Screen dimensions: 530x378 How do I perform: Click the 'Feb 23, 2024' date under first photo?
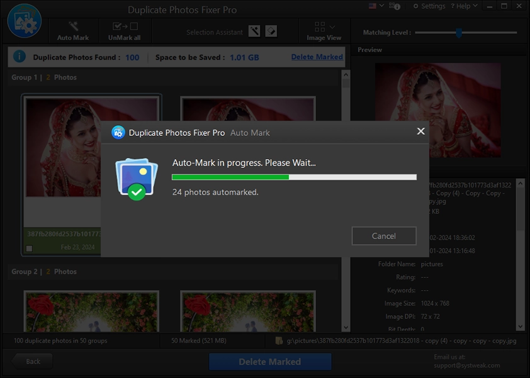pos(78,247)
